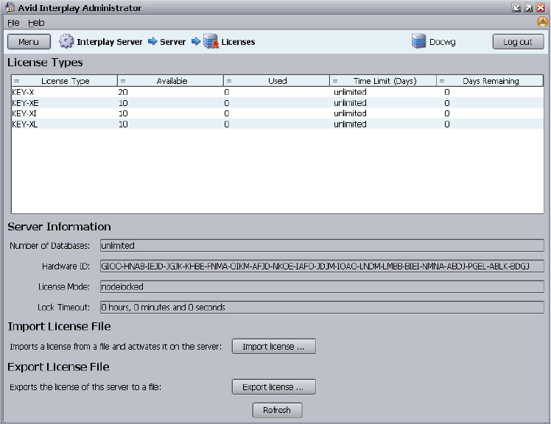This screenshot has height=424, width=551.
Task: Click the arrow between Server and Licenses
Action: pyautogui.click(x=196, y=41)
